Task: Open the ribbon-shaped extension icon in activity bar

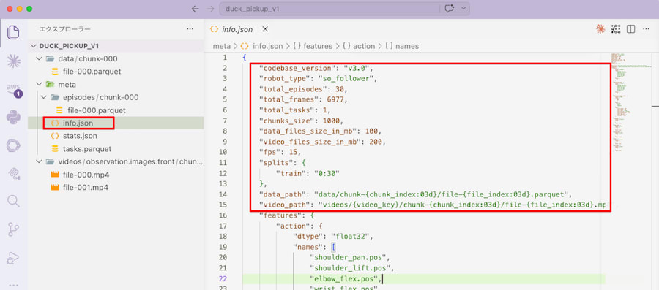Action: coord(13,174)
